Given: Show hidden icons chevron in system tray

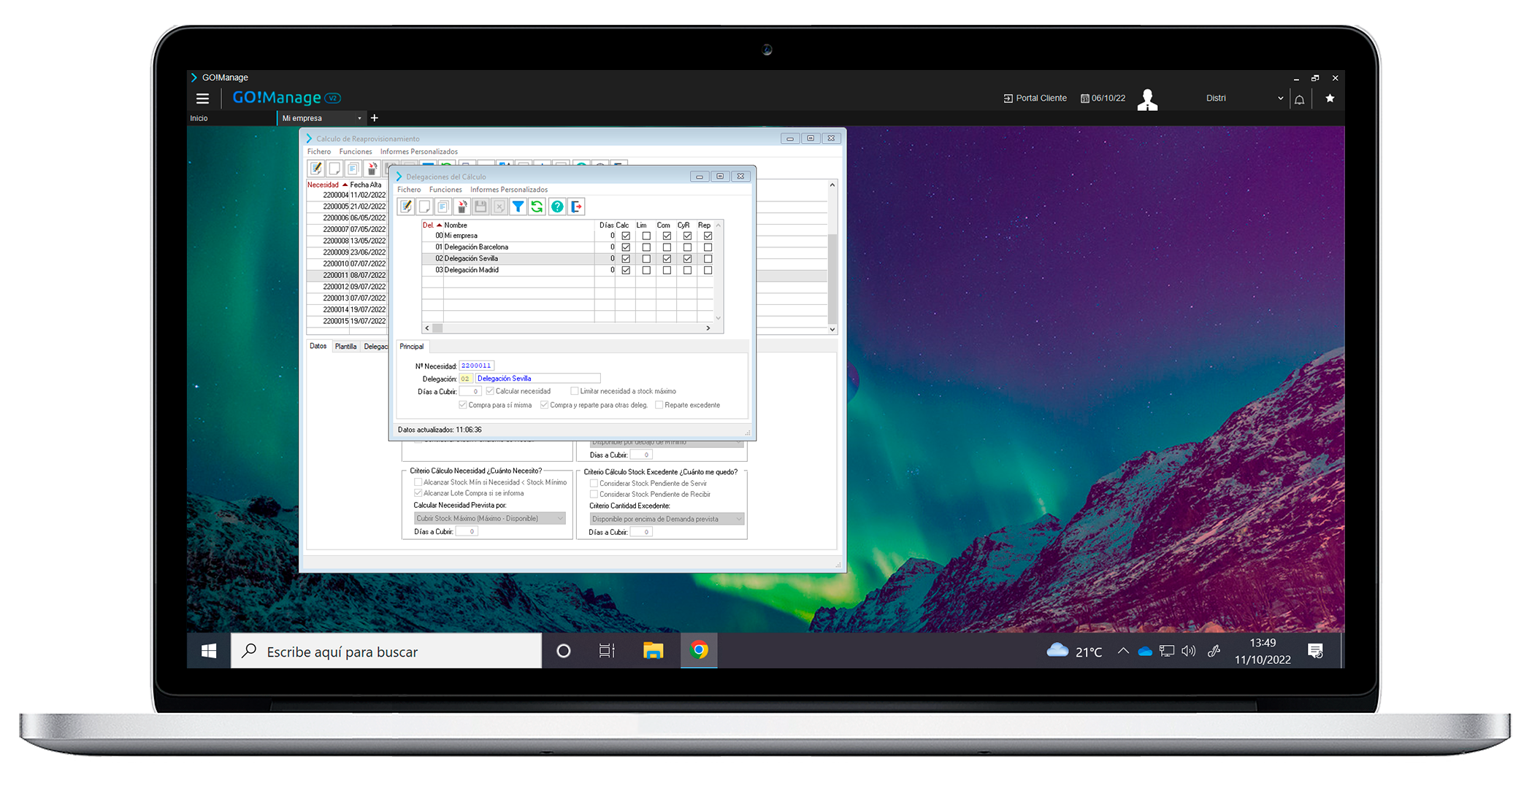Looking at the screenshot, I should point(1122,651).
